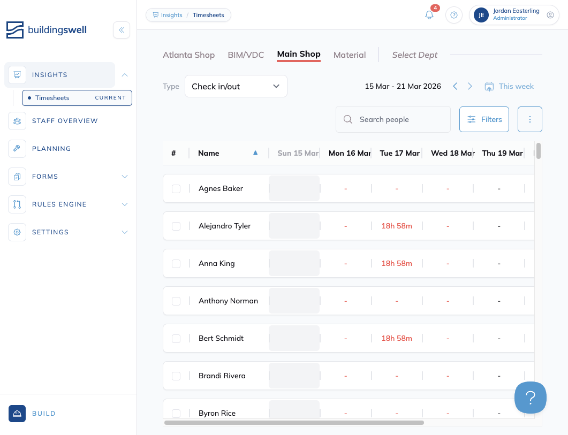
Task: Open the Check in/out type dropdown
Action: pyautogui.click(x=236, y=86)
